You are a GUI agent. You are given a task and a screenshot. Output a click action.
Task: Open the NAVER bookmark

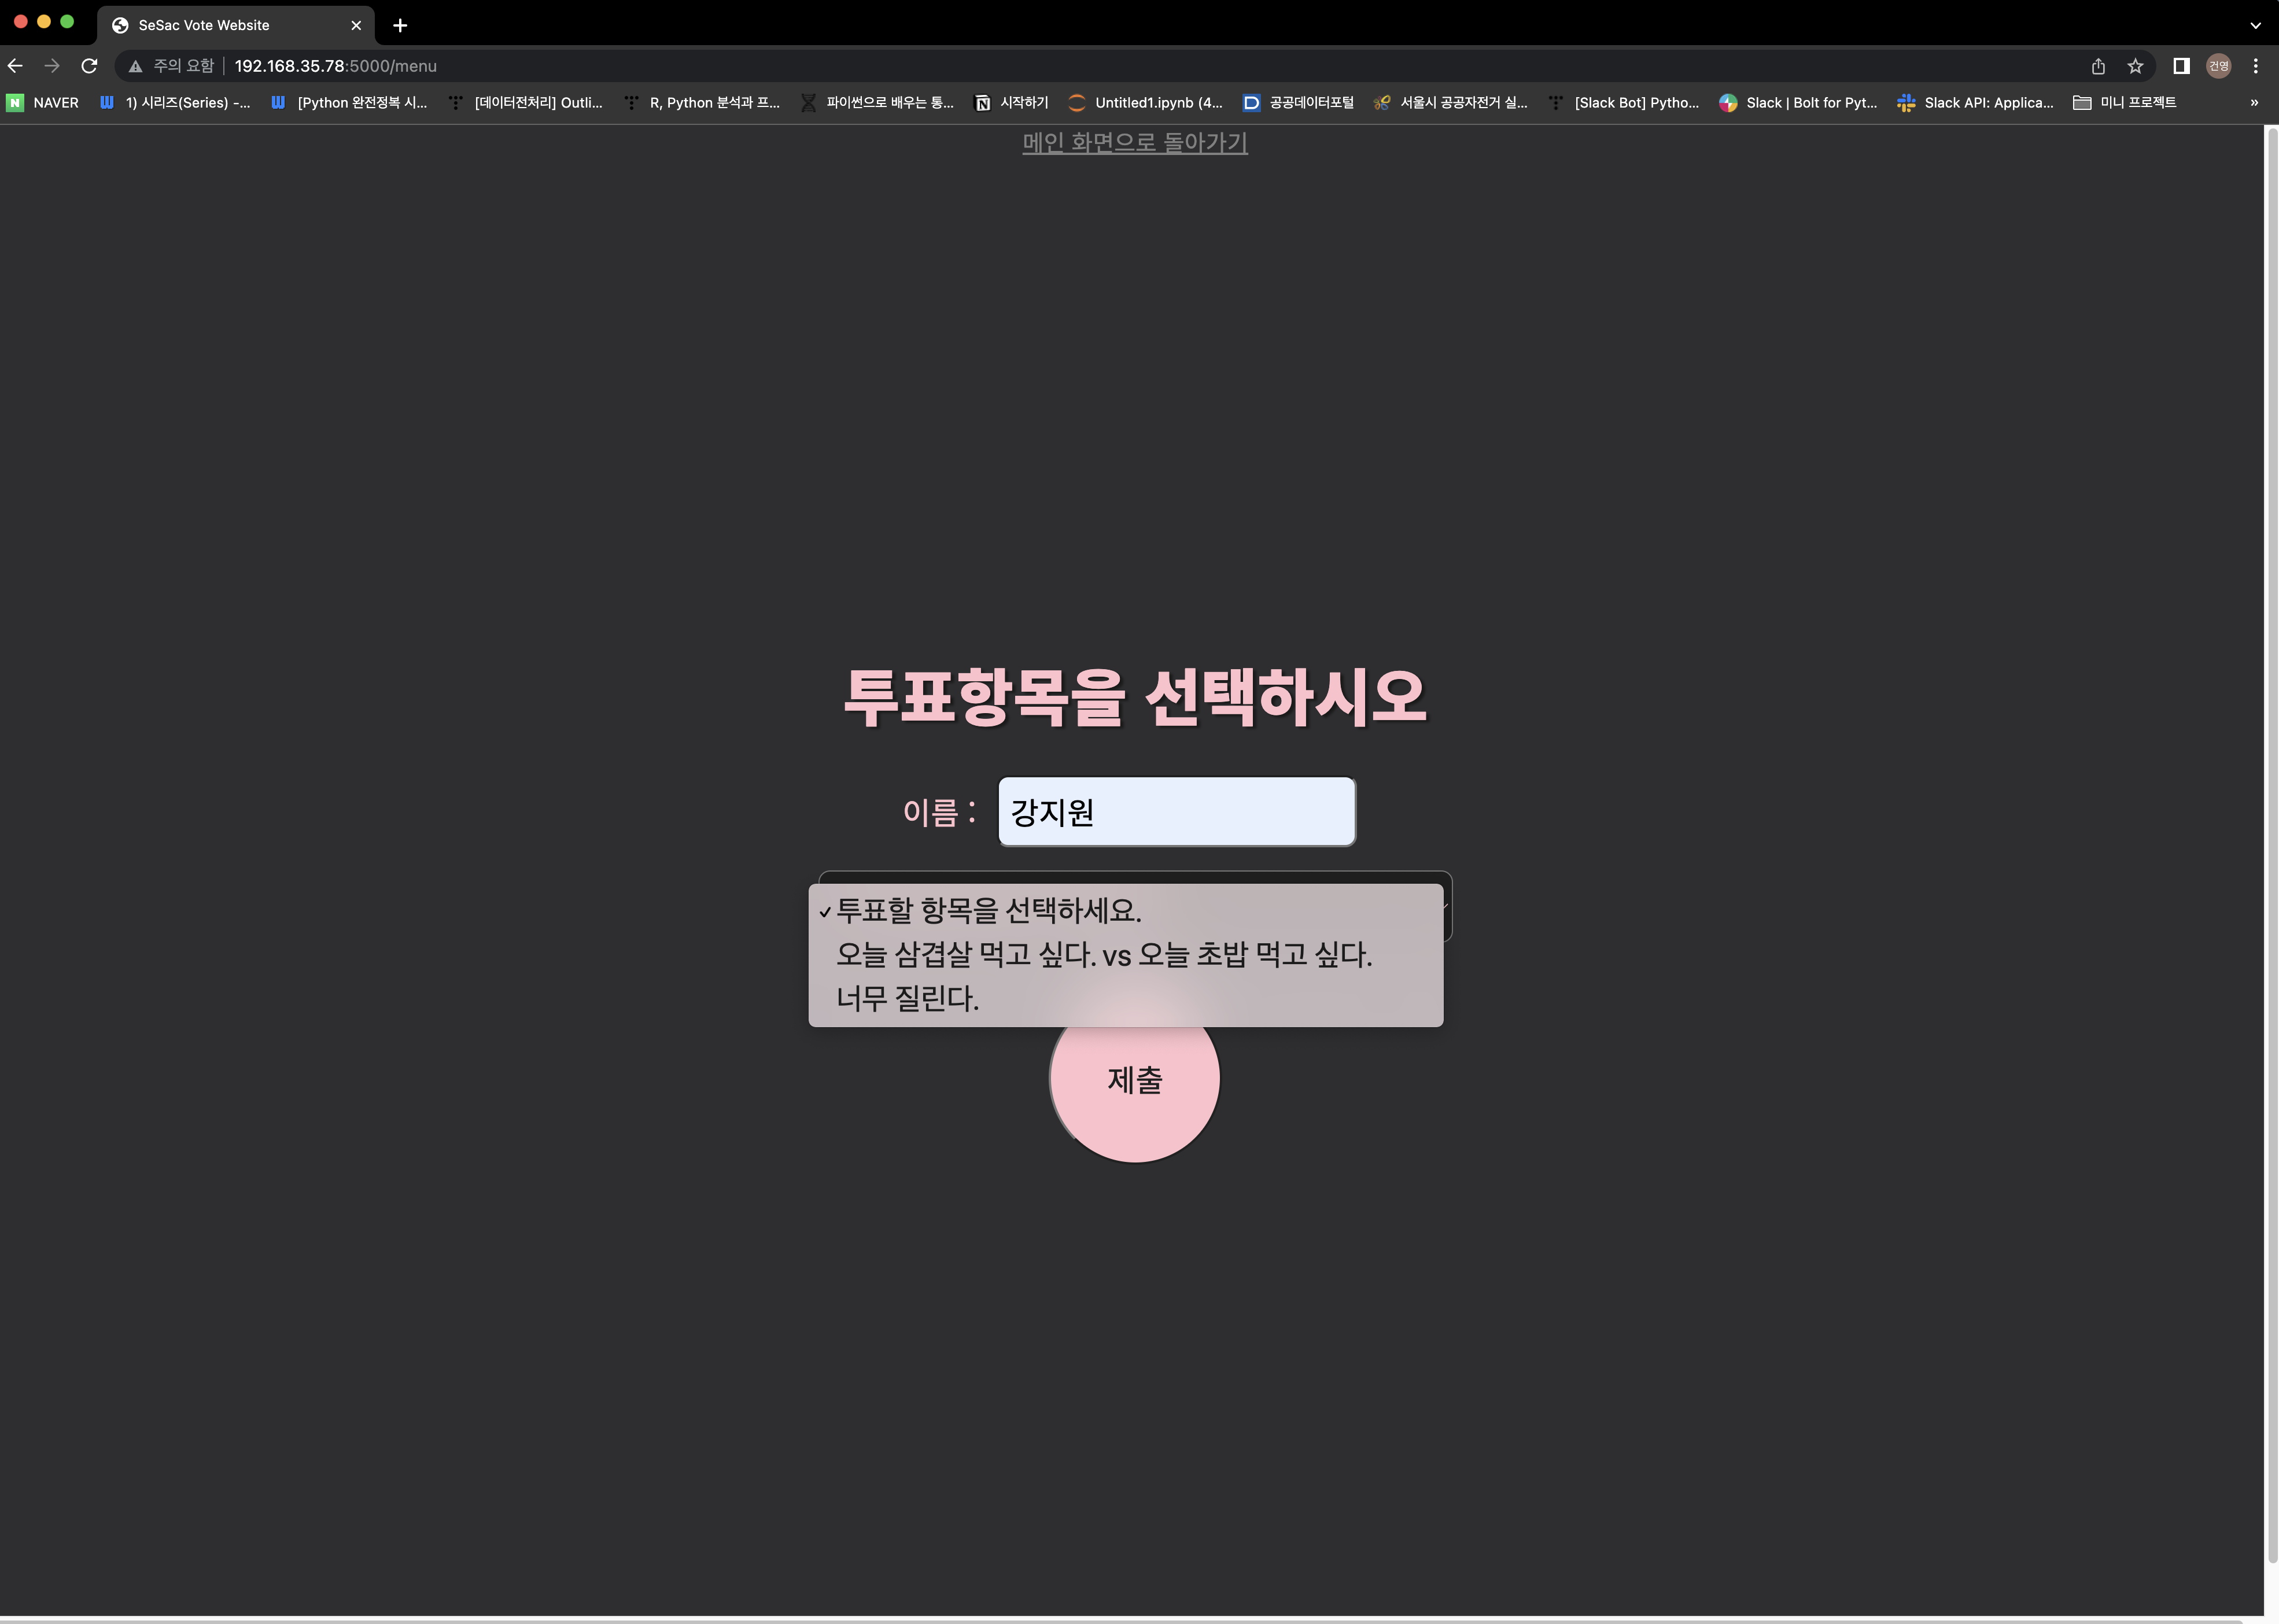(43, 102)
